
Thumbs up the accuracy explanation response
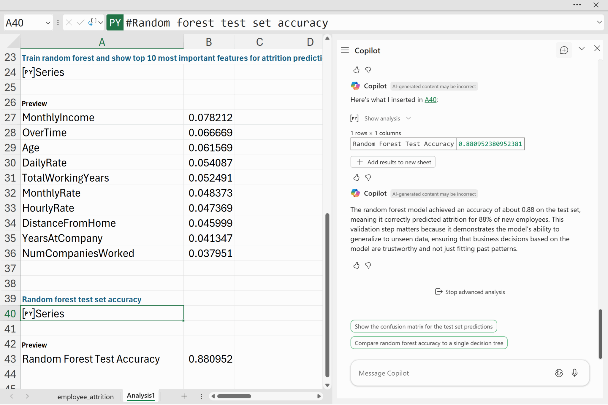(356, 265)
